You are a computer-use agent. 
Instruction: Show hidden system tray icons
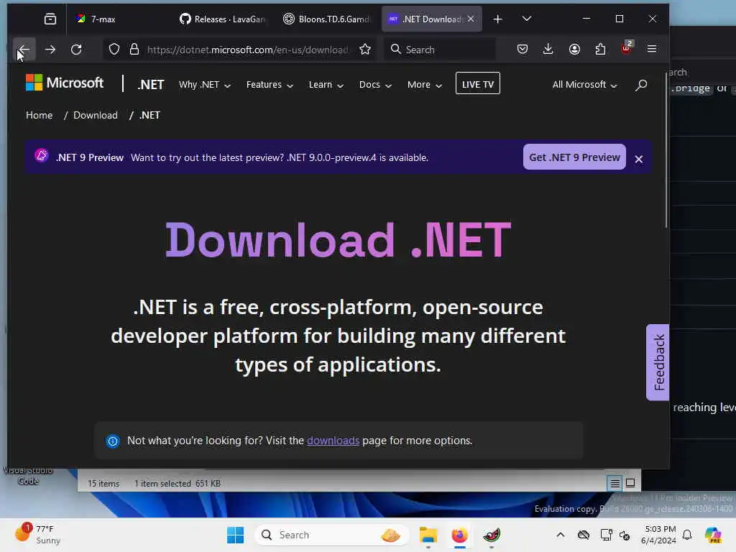tap(561, 535)
